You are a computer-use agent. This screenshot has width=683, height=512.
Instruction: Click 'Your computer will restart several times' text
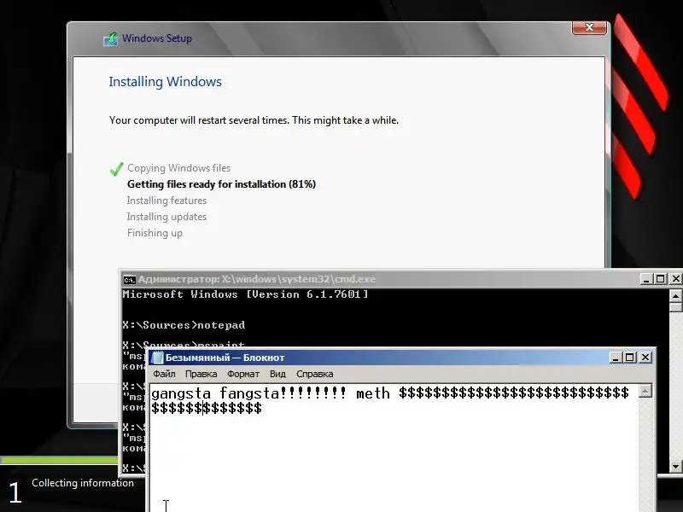click(x=254, y=120)
